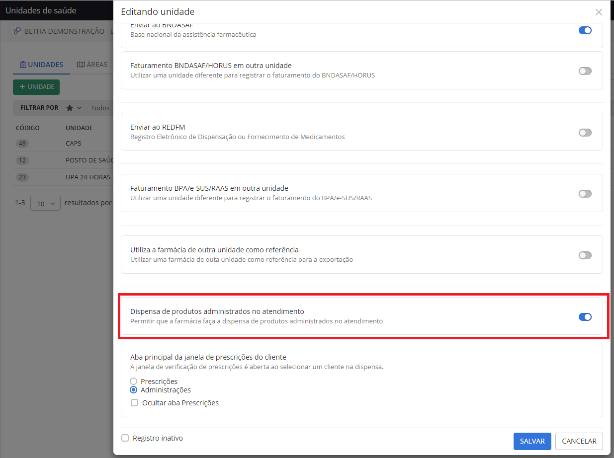Check Ocultar aba Prescrições
The image size is (614, 458).
[x=134, y=403]
